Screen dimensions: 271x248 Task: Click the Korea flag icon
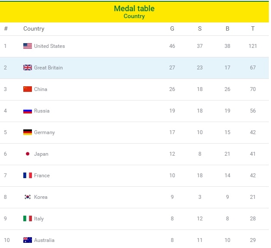pyautogui.click(x=28, y=197)
